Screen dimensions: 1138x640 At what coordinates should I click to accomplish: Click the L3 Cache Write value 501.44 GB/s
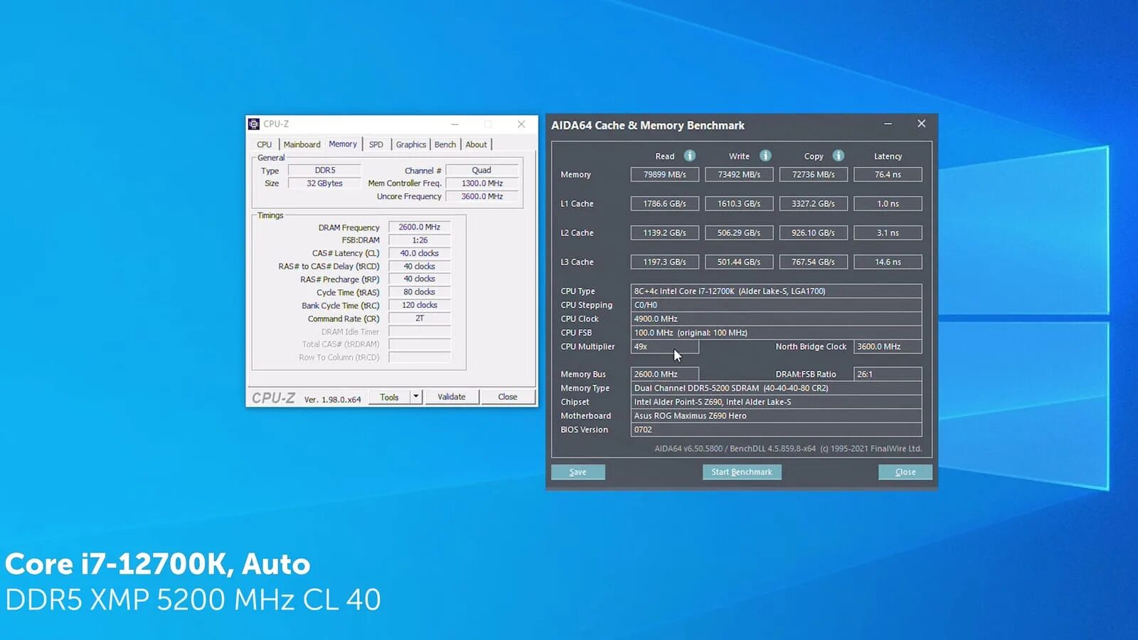(x=739, y=262)
